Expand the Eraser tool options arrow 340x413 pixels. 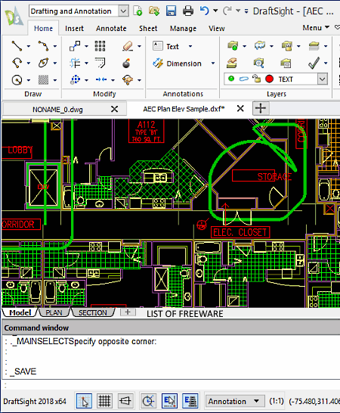point(139,46)
